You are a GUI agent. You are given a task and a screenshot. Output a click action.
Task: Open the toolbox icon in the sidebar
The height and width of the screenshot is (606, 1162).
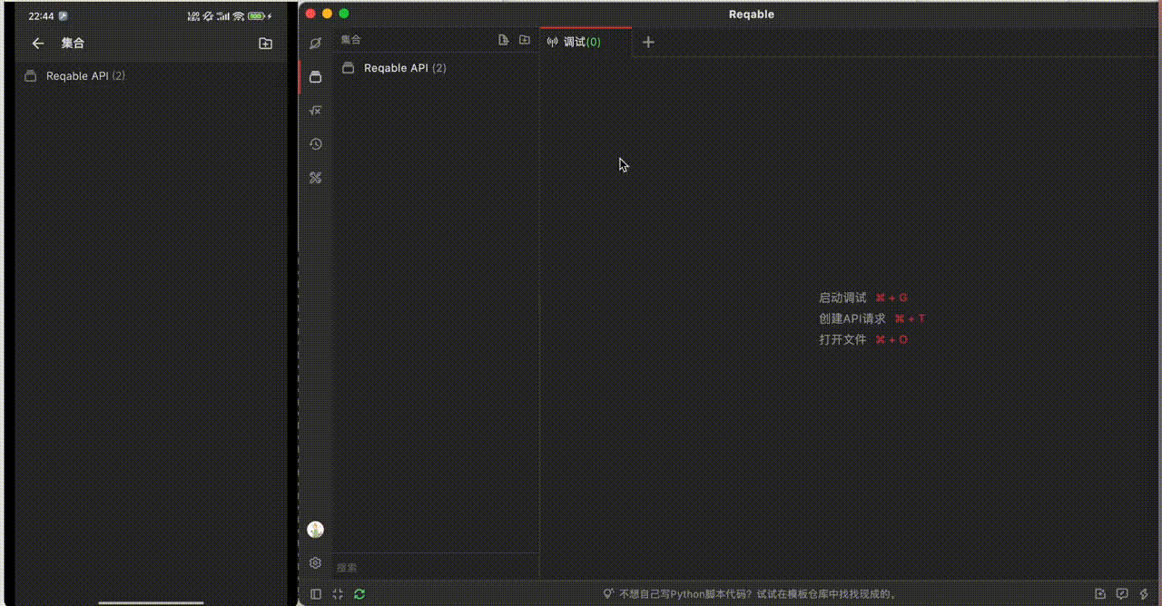(x=315, y=178)
